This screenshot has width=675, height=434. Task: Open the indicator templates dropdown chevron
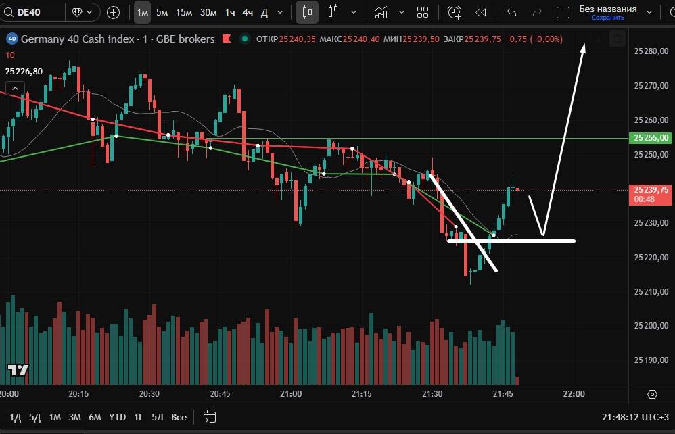pyautogui.click(x=402, y=12)
